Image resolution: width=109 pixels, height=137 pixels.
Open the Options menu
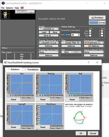pos(9,8)
